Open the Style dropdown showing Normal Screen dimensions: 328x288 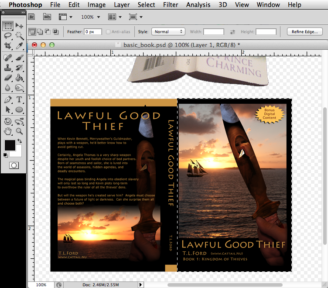coord(168,32)
